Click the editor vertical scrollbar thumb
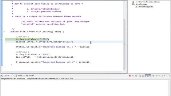 [124, 44]
